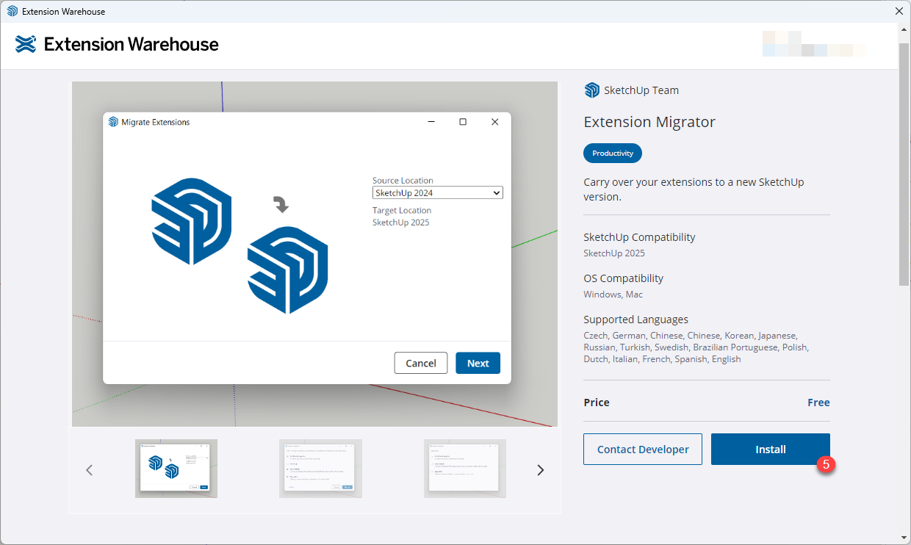Click the SketchUp Team developer logo icon

[x=591, y=90]
